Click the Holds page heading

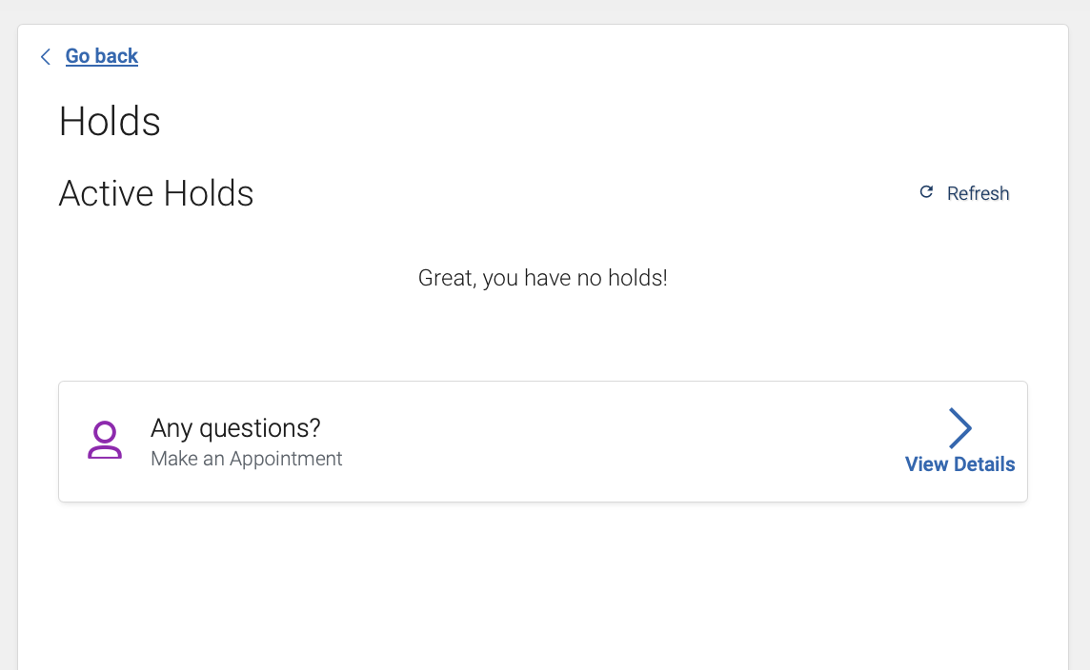tap(110, 122)
